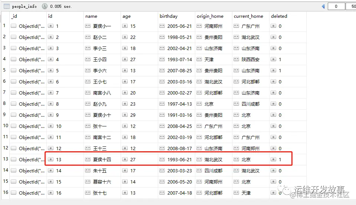Click string type icon beside 夏侯小一
Image resolution: width=356 pixels, height=205 pixels.
coord(88,26)
